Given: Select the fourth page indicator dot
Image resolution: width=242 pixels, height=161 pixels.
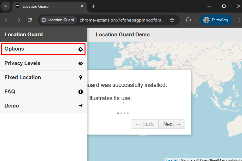Looking at the screenshot, I should click(x=128, y=113).
